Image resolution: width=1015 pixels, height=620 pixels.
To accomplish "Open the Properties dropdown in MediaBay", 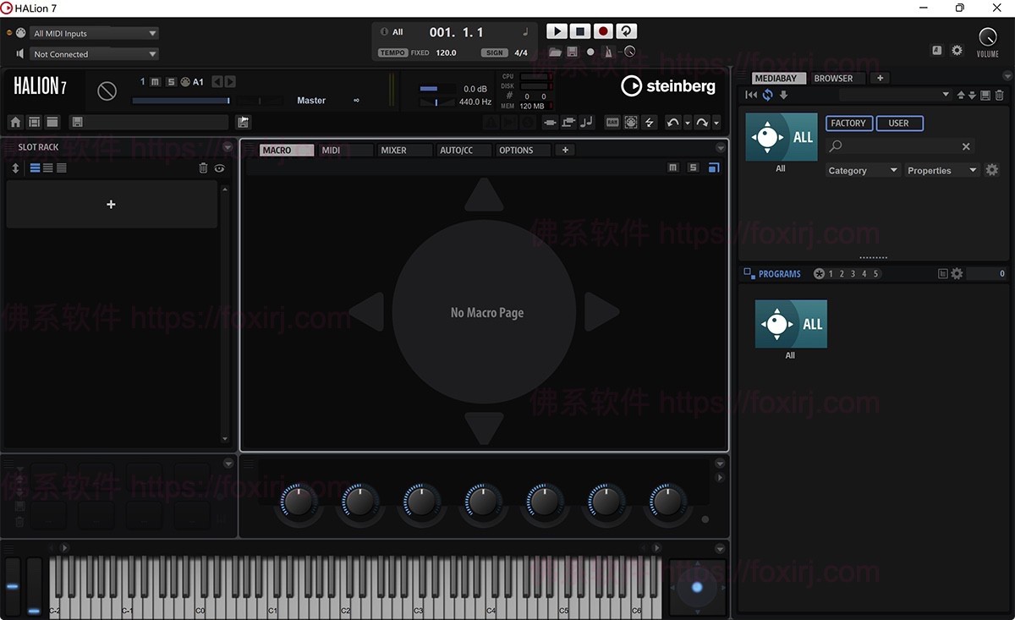I will [x=941, y=171].
